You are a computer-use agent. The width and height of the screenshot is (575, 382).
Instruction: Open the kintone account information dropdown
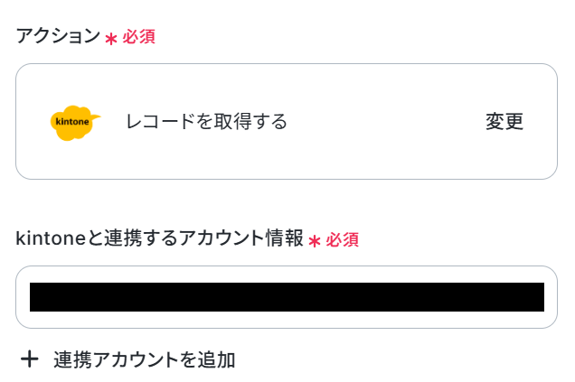pyautogui.click(x=287, y=297)
